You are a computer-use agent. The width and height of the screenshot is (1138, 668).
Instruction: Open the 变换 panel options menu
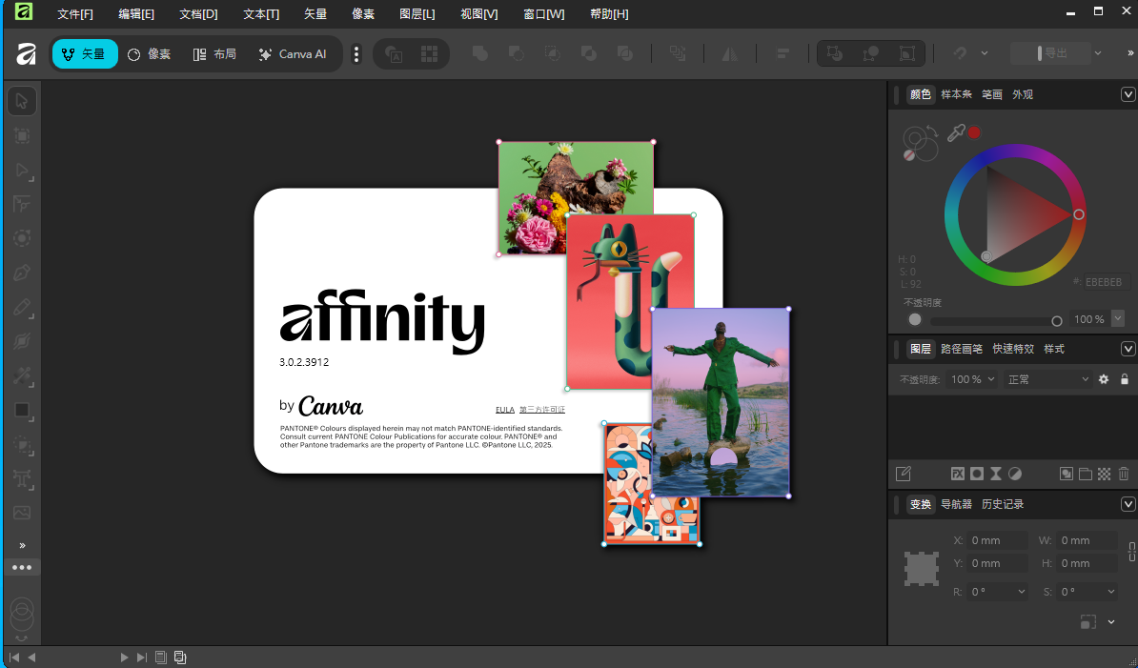click(x=1128, y=504)
